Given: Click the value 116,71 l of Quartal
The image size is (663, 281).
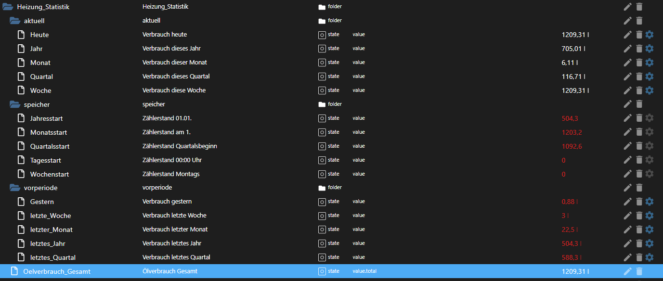Looking at the screenshot, I should (x=573, y=77).
